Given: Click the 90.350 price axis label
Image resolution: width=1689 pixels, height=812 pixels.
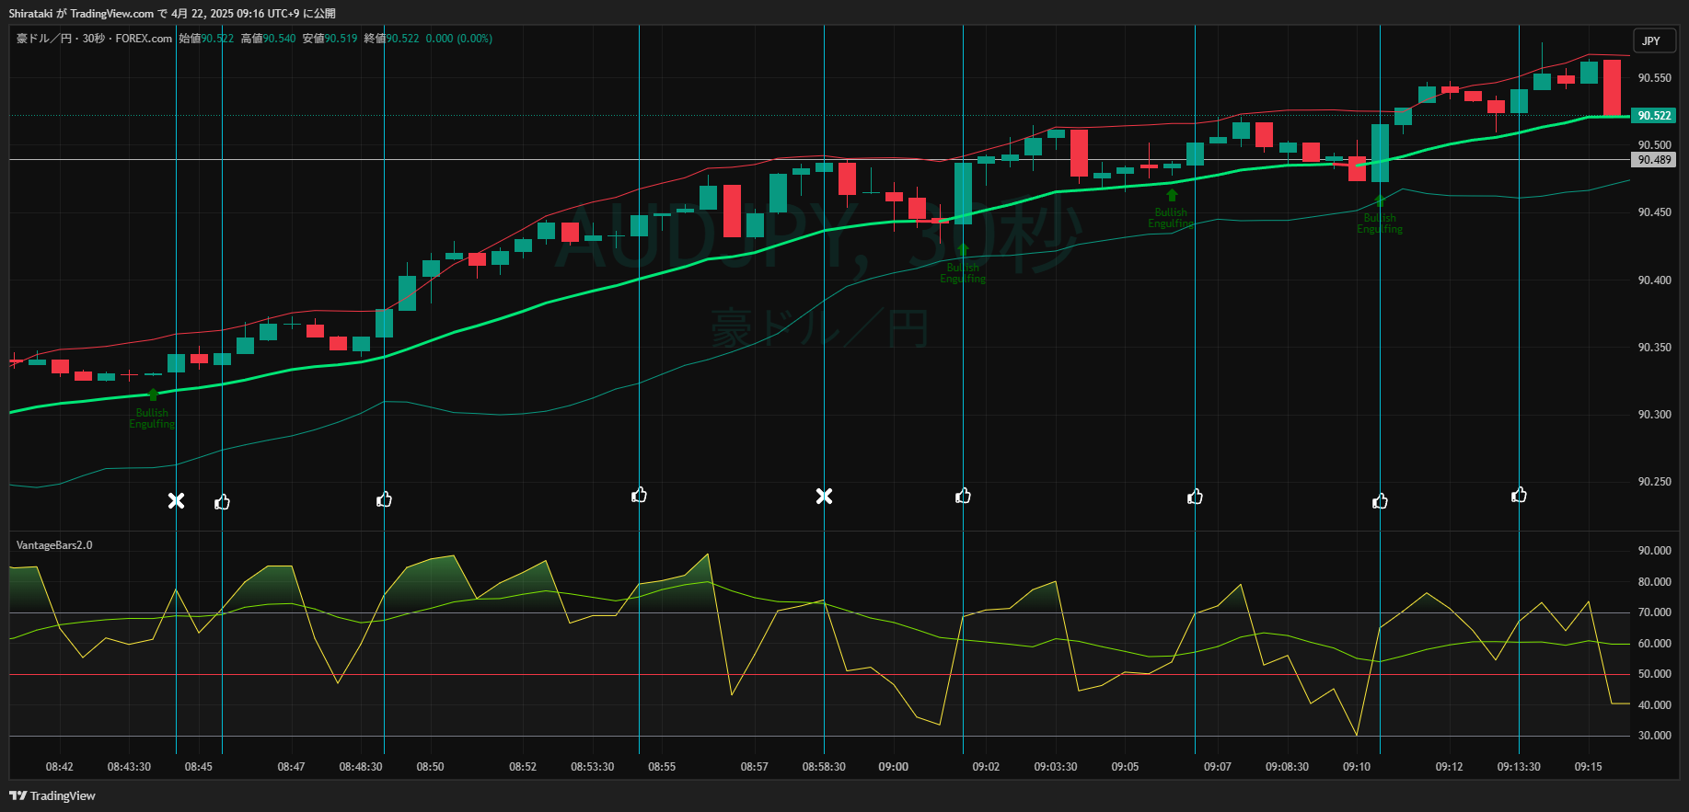Looking at the screenshot, I should pos(1654,348).
